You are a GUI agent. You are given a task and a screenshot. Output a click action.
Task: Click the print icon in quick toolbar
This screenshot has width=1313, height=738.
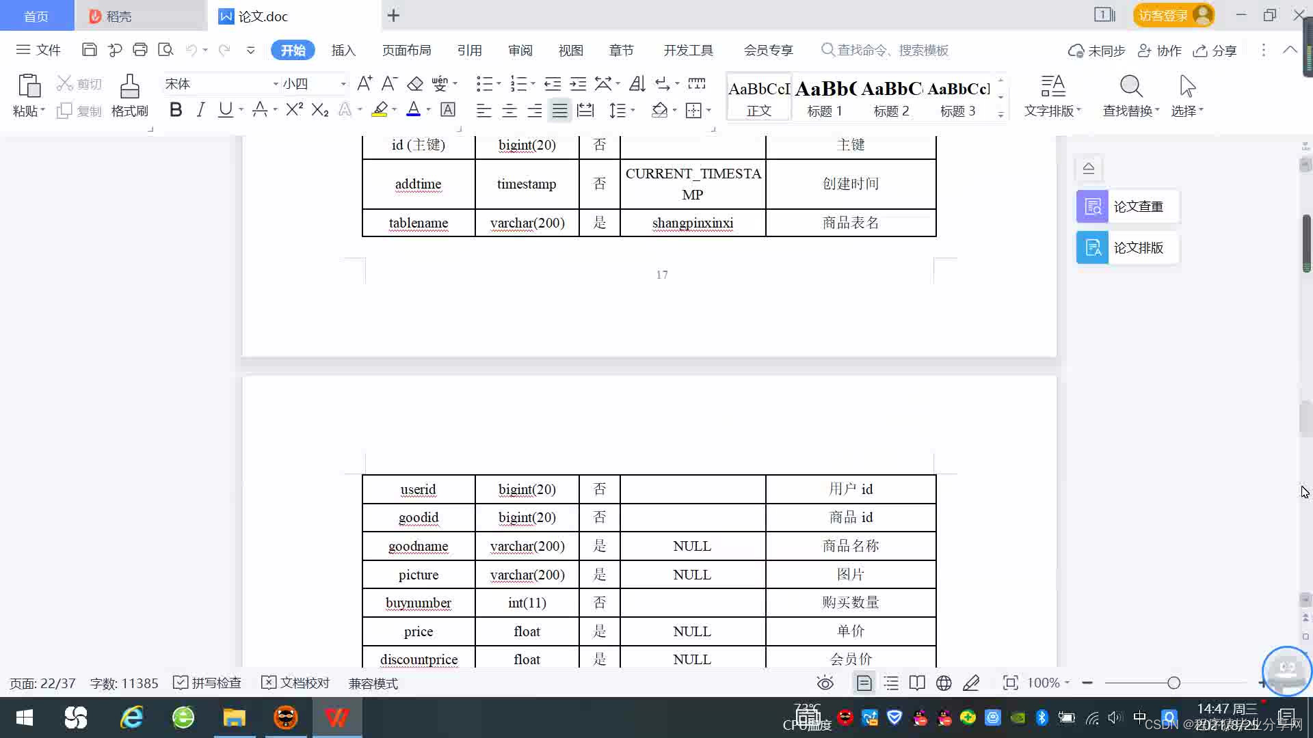(x=140, y=50)
